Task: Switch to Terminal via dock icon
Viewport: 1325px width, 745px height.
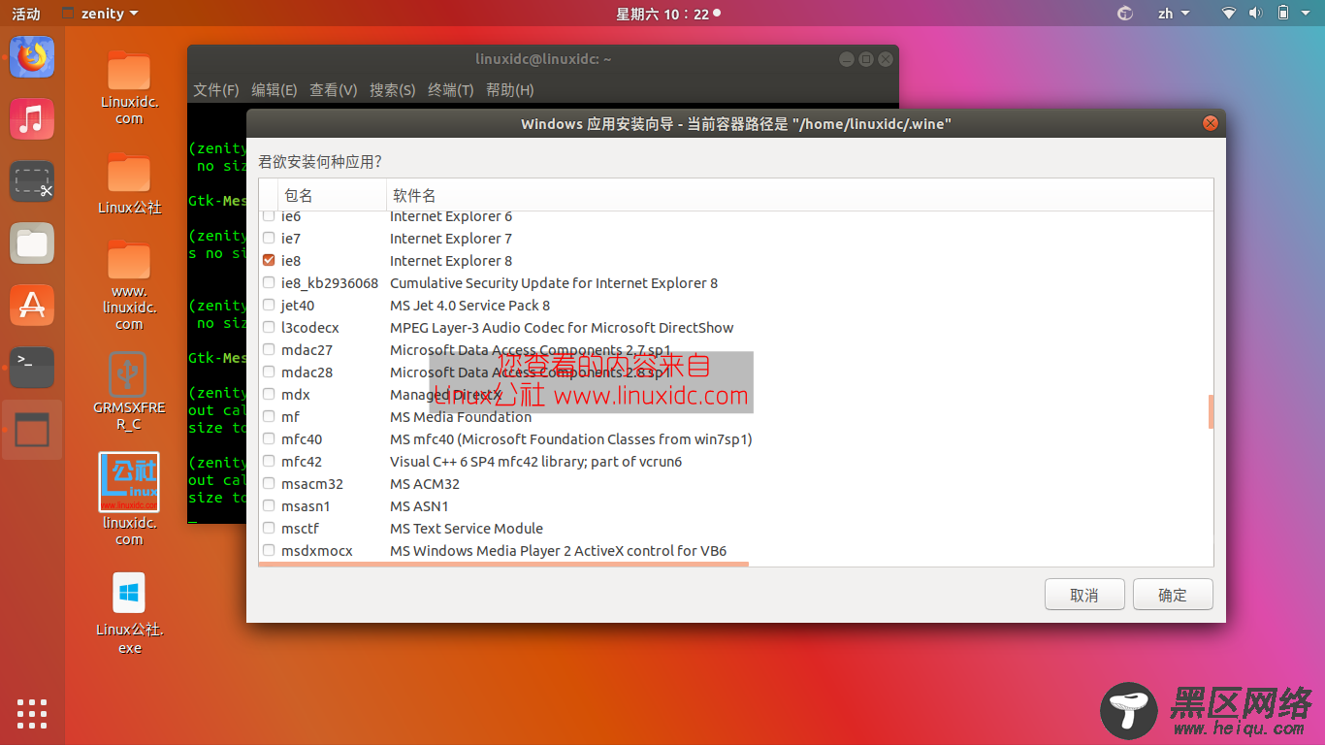Action: click(32, 367)
